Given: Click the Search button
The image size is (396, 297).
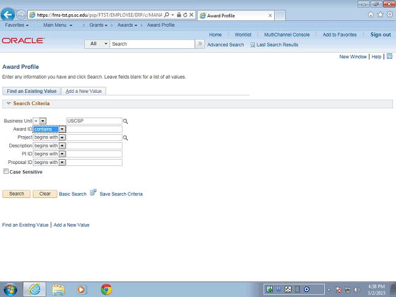Looking at the screenshot, I should 17,194.
